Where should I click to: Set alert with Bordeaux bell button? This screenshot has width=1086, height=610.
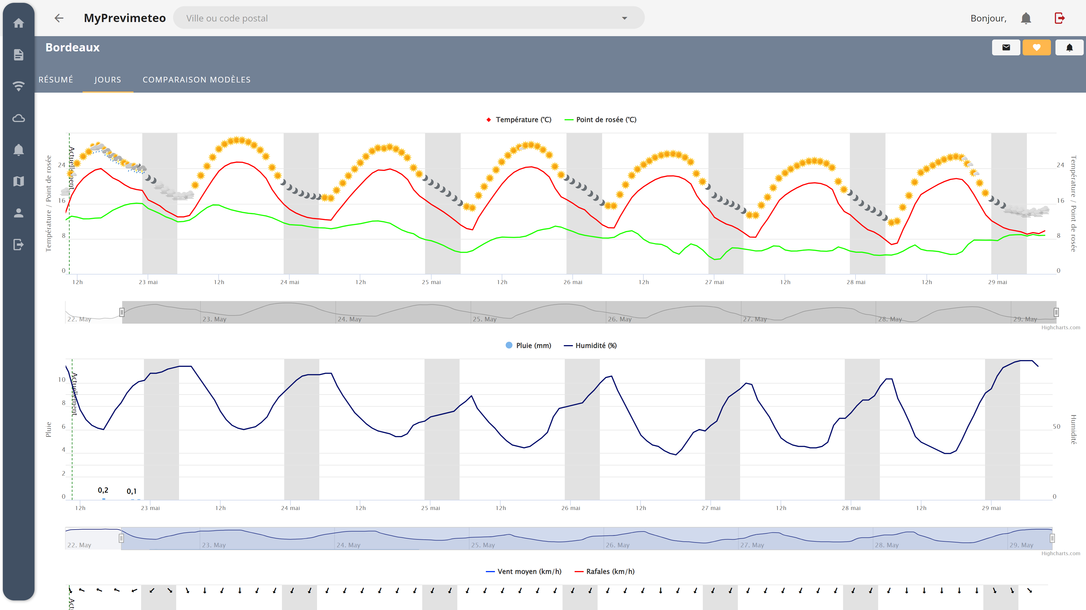coord(1070,47)
